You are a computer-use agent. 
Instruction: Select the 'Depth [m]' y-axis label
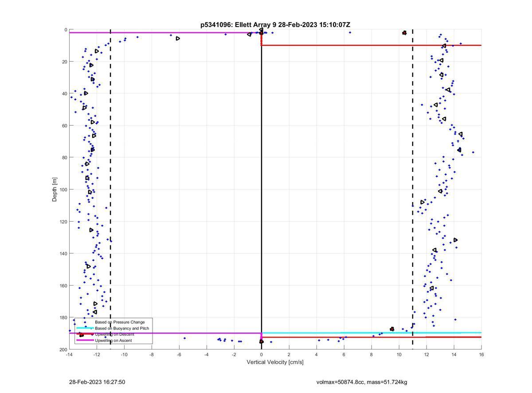tap(55, 190)
